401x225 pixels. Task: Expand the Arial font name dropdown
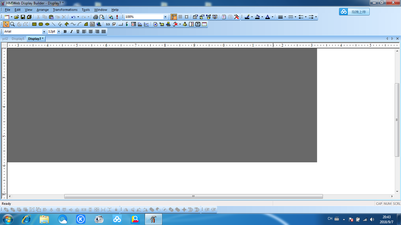click(44, 32)
